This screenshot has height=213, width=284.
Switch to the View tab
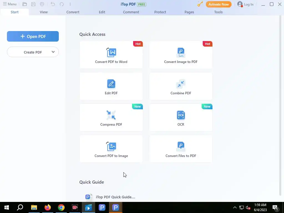click(x=44, y=12)
